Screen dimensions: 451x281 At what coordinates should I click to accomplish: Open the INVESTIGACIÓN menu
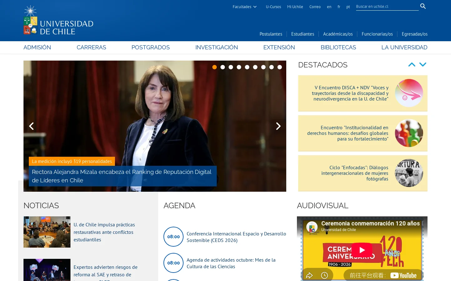click(x=217, y=47)
